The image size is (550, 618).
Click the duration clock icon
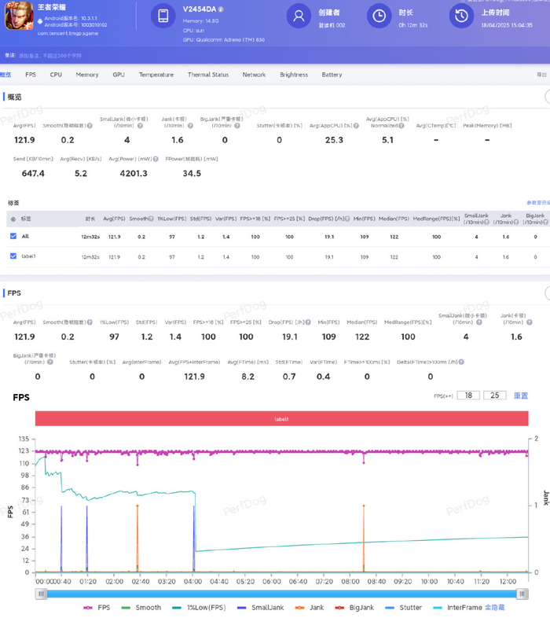coord(379,16)
